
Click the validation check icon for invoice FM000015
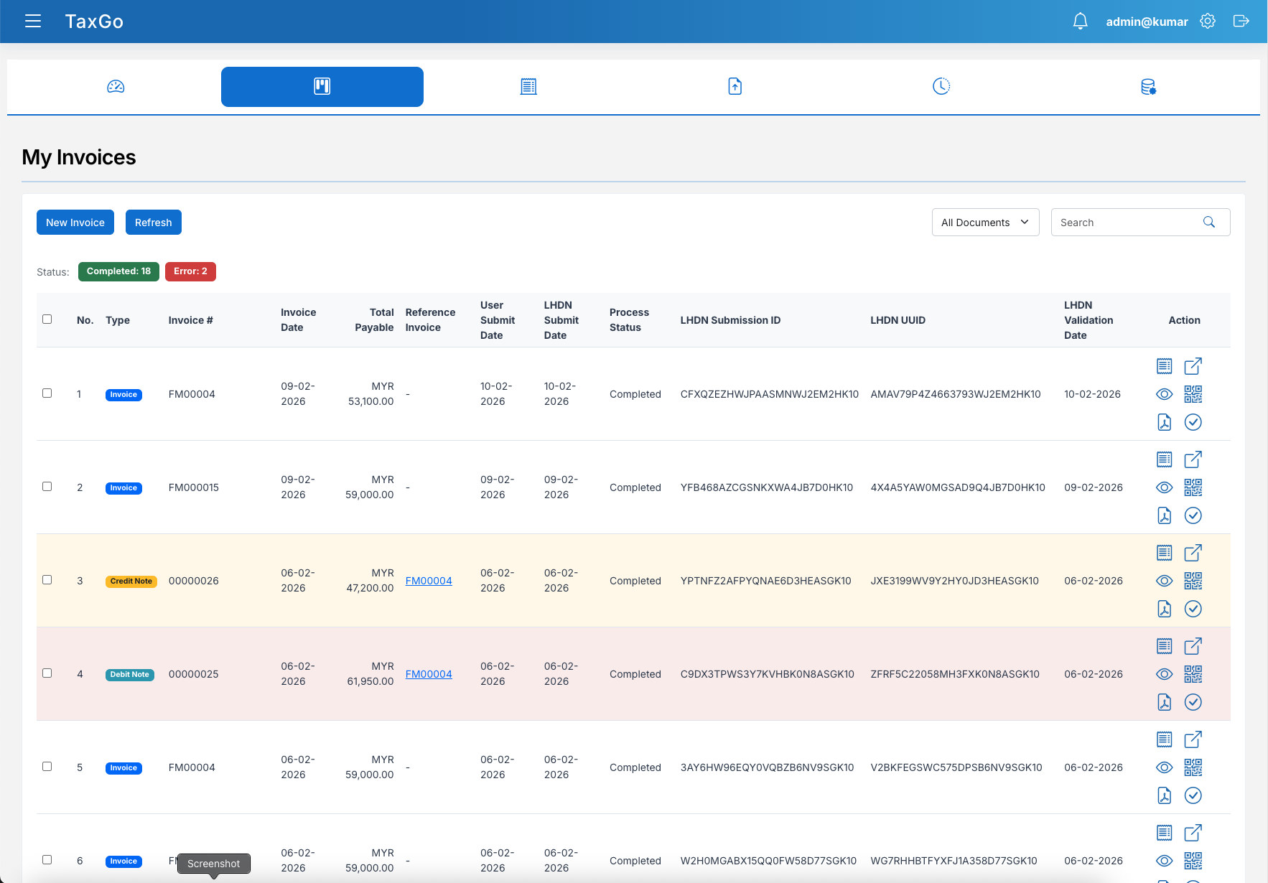[1193, 515]
